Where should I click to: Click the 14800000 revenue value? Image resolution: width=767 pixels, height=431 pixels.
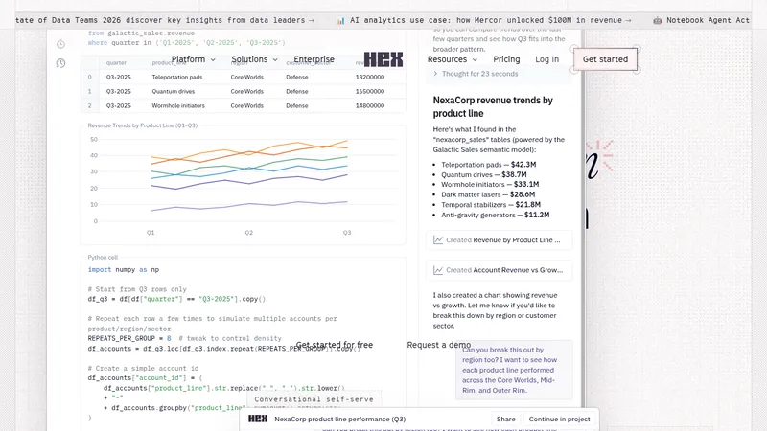click(370, 105)
